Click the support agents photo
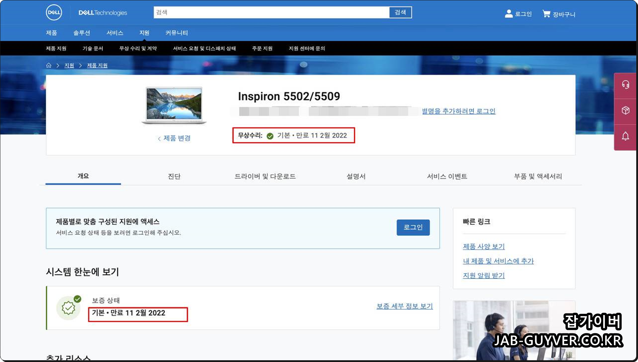The width and height of the screenshot is (638, 362). [514, 330]
